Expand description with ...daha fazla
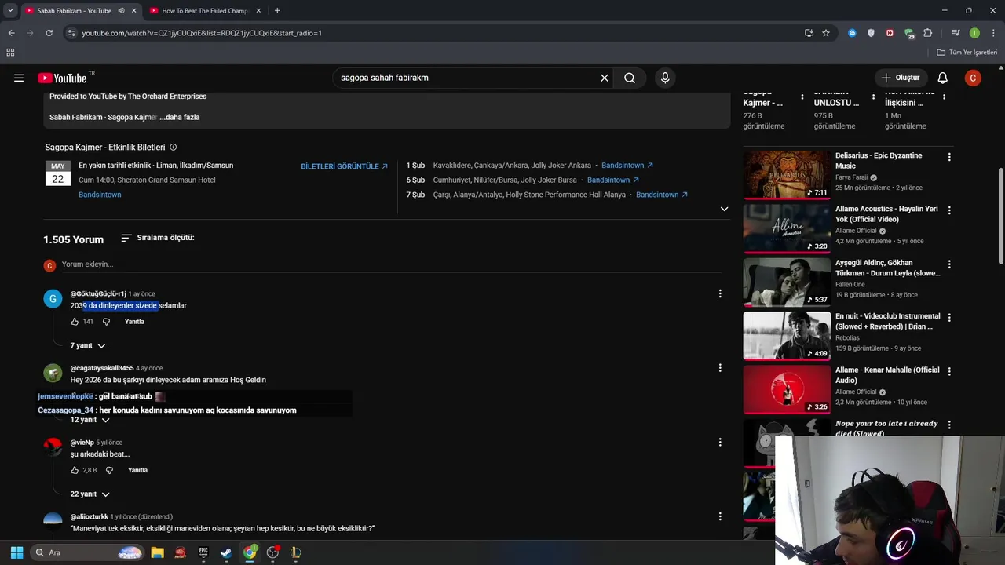The height and width of the screenshot is (565, 1005). point(180,117)
